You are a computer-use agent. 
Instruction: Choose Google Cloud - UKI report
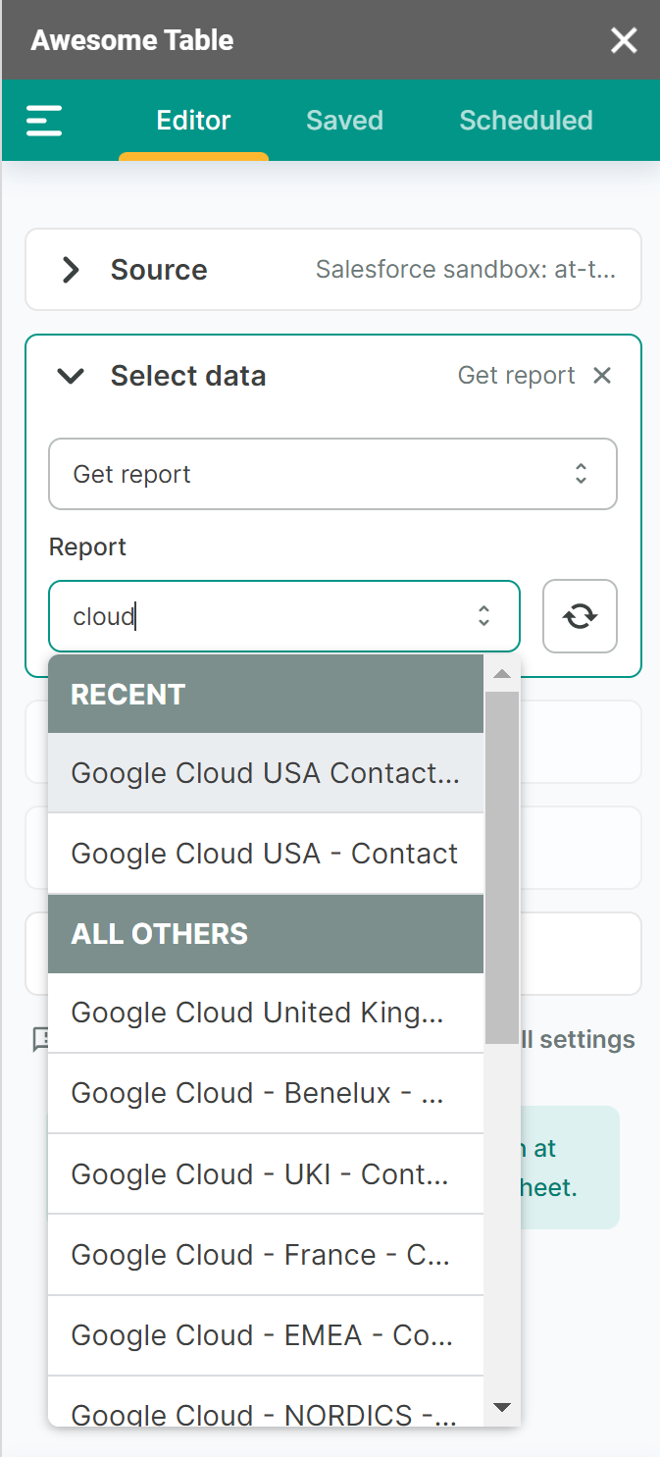(x=266, y=1174)
